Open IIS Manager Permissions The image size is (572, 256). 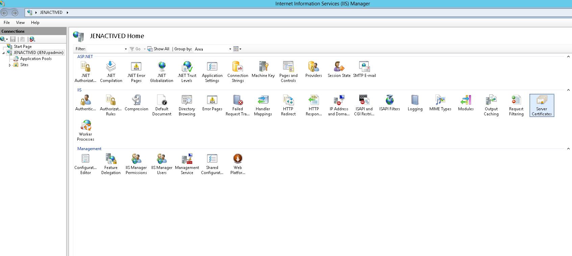pos(136,164)
